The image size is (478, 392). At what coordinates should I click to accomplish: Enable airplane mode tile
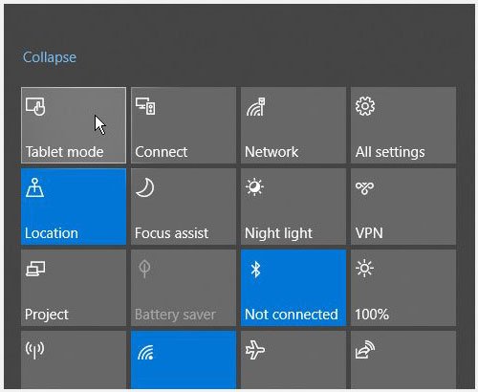tap(293, 359)
